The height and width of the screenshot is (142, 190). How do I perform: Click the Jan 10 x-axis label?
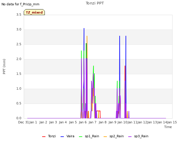point(122,122)
